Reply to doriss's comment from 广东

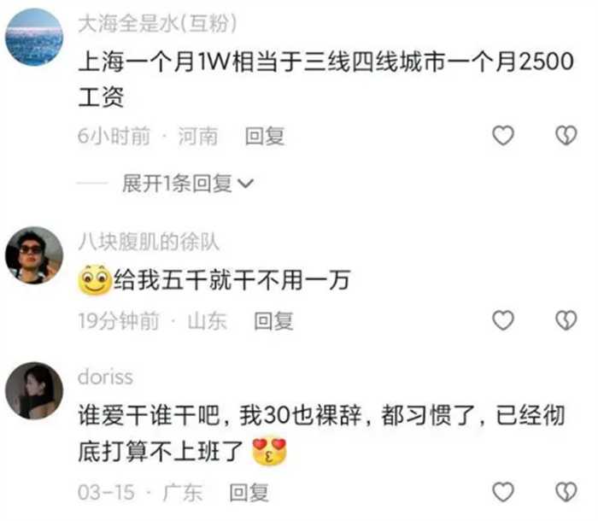249,493
